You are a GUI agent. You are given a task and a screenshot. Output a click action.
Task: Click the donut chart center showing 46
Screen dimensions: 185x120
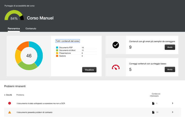coord(29,56)
